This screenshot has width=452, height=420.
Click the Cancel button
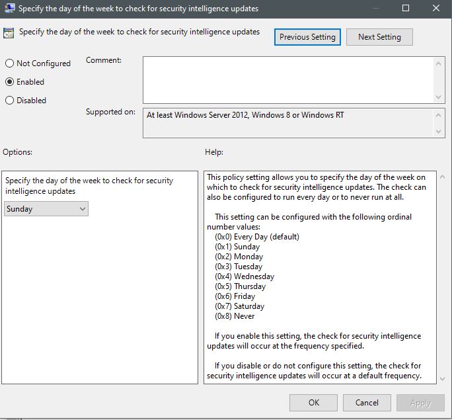(367, 403)
